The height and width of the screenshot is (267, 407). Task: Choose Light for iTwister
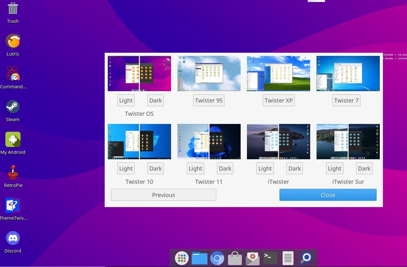tap(265, 168)
